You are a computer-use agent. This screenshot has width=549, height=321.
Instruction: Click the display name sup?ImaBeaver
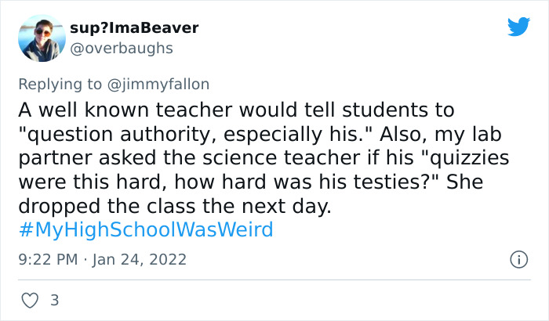(x=133, y=28)
